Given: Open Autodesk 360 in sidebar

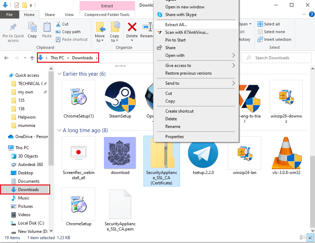Looking at the screenshot, I should point(30,165).
